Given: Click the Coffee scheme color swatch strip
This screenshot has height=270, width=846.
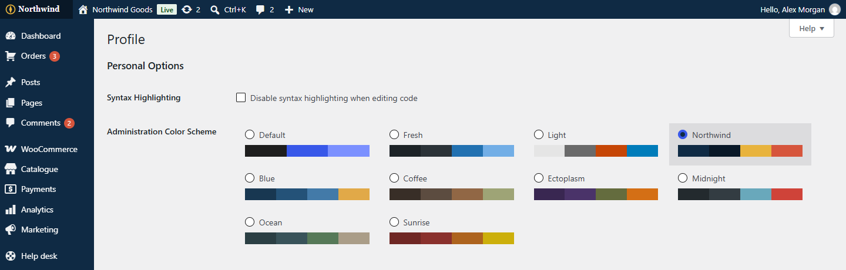Looking at the screenshot, I should pos(452,194).
